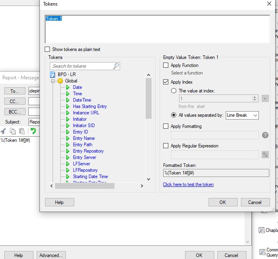Click Cancel in the message window

[x=232, y=255]
